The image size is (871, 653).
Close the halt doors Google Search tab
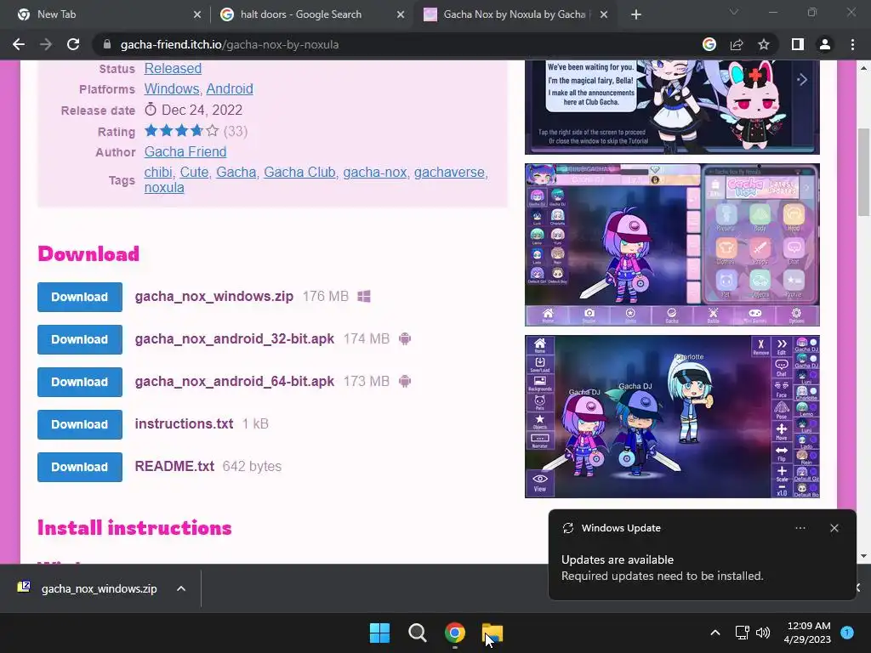point(401,14)
